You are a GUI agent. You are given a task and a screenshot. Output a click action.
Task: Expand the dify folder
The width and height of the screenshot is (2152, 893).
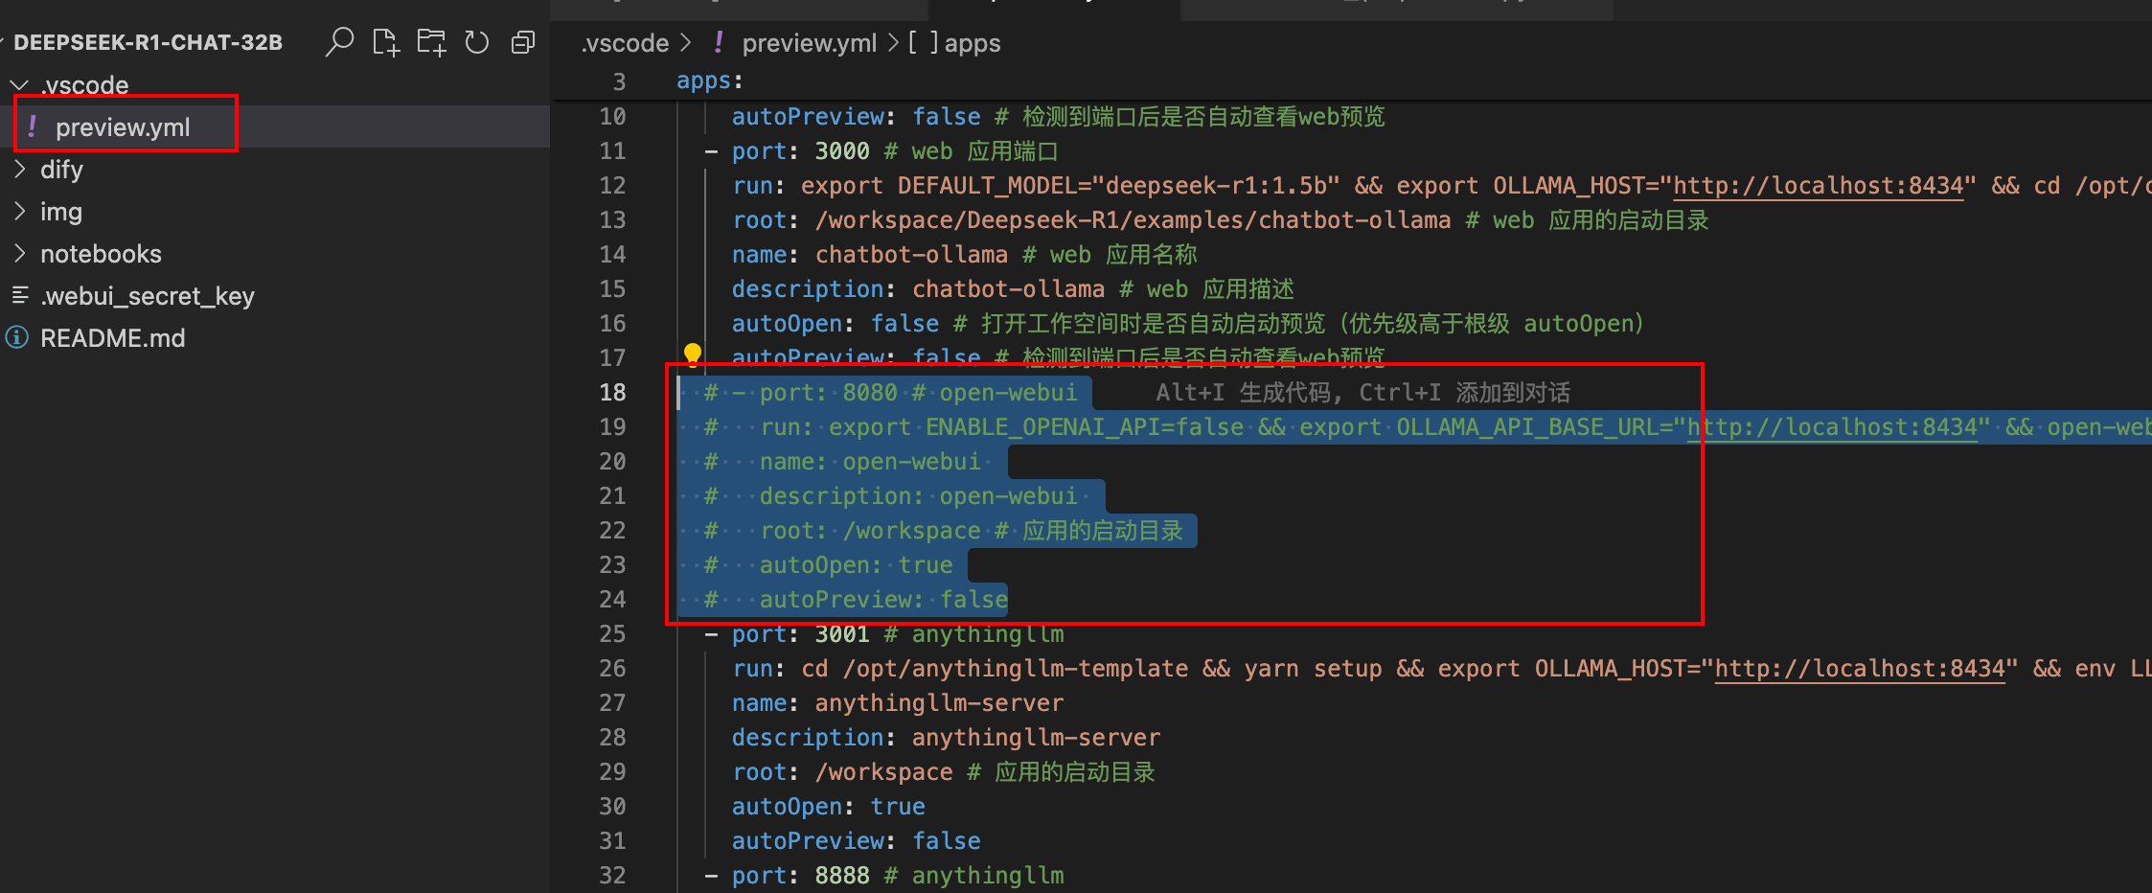19,170
